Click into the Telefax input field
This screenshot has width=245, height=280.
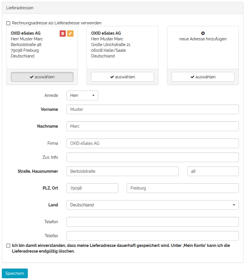pyautogui.click(x=153, y=236)
